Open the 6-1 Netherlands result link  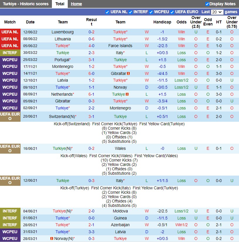pos(91,94)
